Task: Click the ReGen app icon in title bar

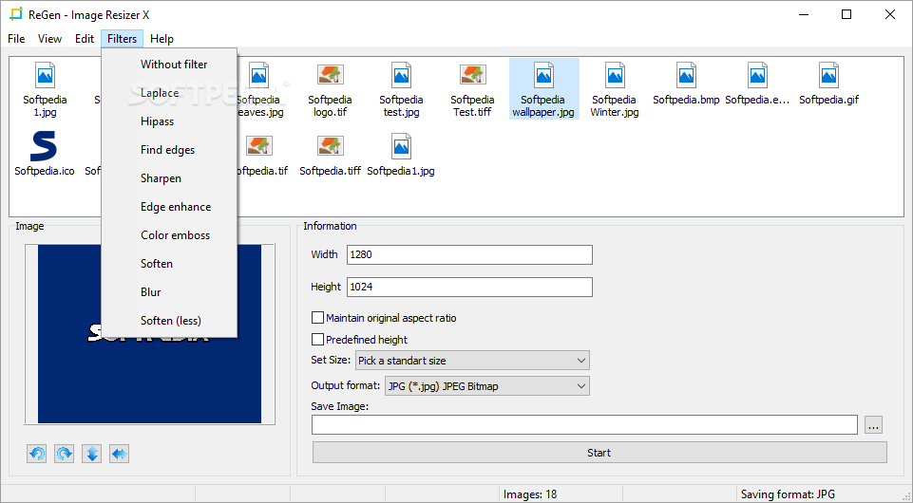Action: coord(16,14)
